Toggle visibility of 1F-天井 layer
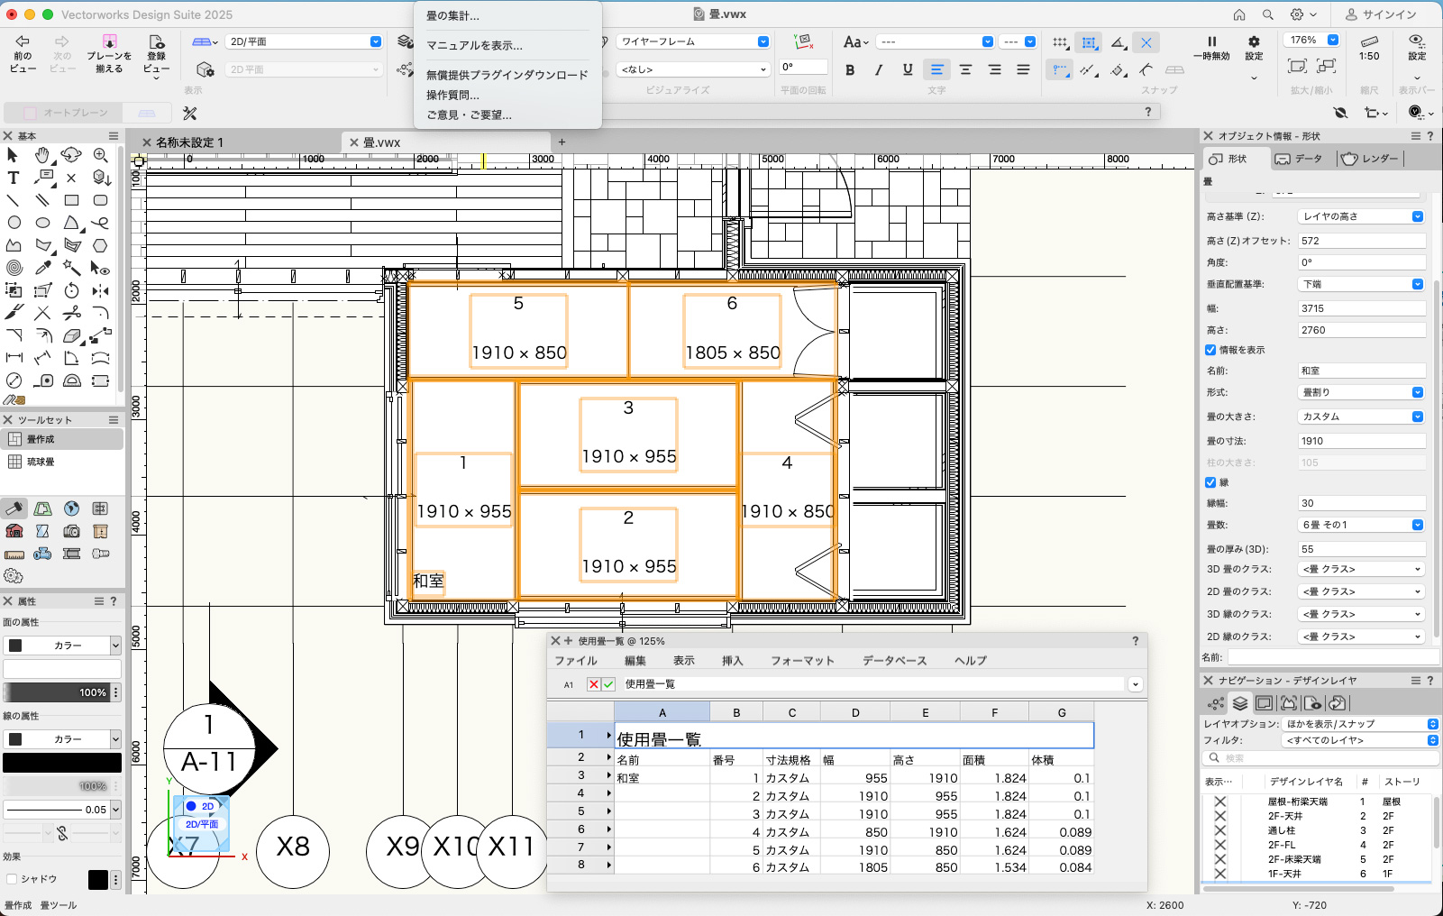This screenshot has height=916, width=1443. tap(1219, 874)
